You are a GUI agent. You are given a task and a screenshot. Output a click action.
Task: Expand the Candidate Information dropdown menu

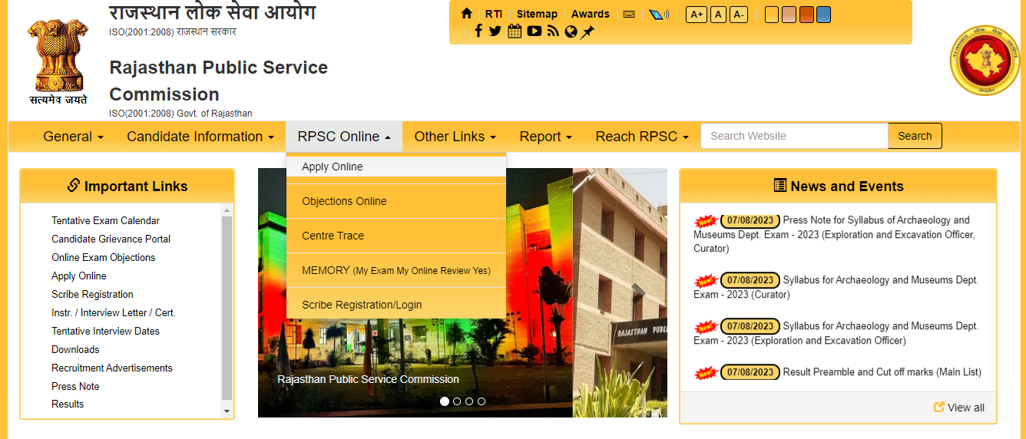(200, 137)
